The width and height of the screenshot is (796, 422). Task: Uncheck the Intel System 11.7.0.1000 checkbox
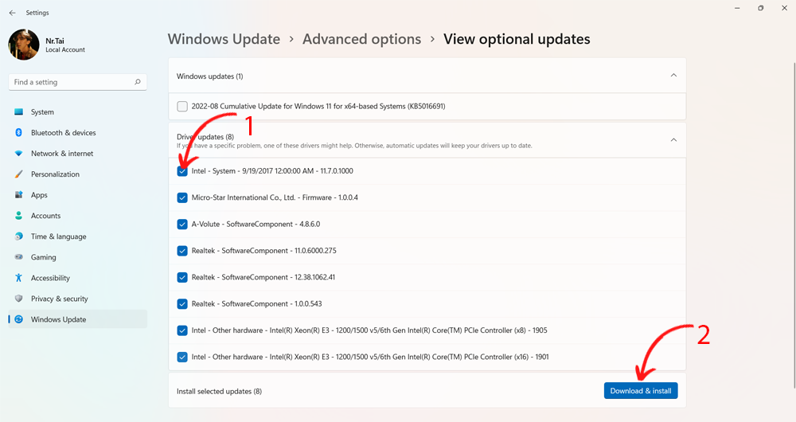(x=182, y=171)
